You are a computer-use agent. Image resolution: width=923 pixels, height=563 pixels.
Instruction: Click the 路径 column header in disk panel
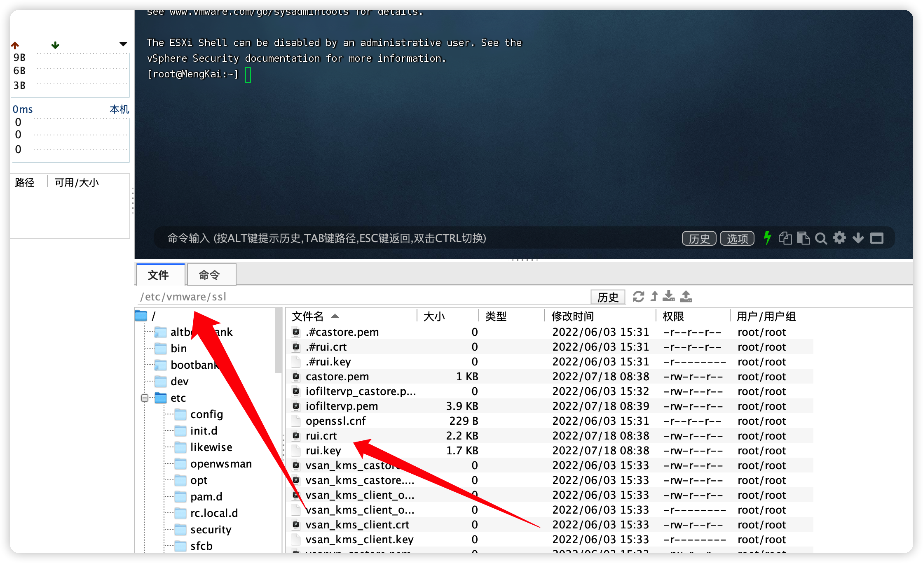(25, 182)
